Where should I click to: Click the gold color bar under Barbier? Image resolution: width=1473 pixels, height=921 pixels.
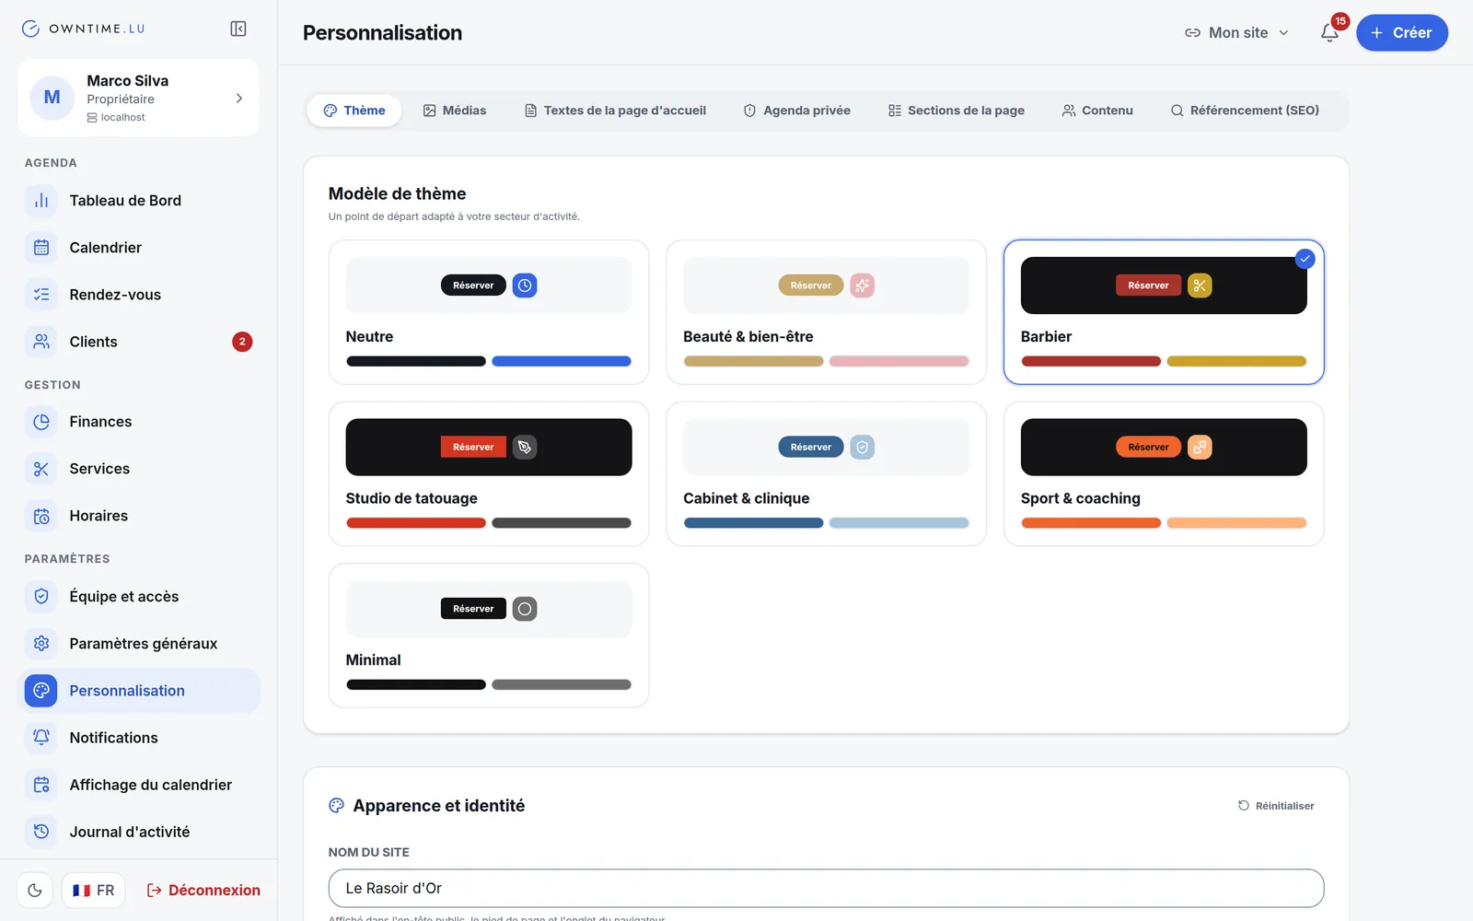point(1236,361)
